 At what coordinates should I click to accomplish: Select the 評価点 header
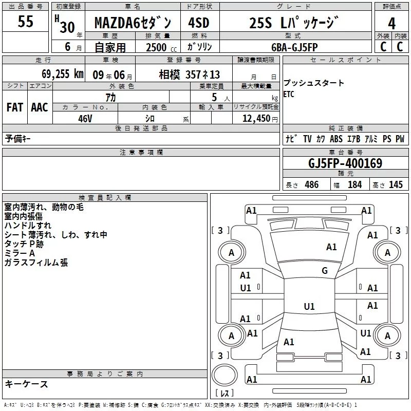(x=391, y=6)
